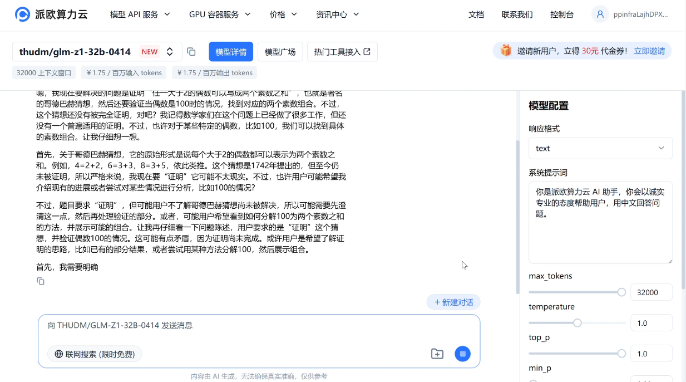Click the add folder upload icon
Viewport: 686px width, 382px height.
coord(437,354)
